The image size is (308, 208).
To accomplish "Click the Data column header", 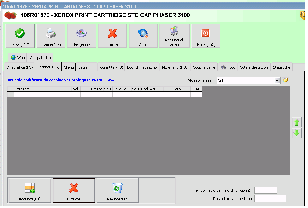I will [177, 89].
